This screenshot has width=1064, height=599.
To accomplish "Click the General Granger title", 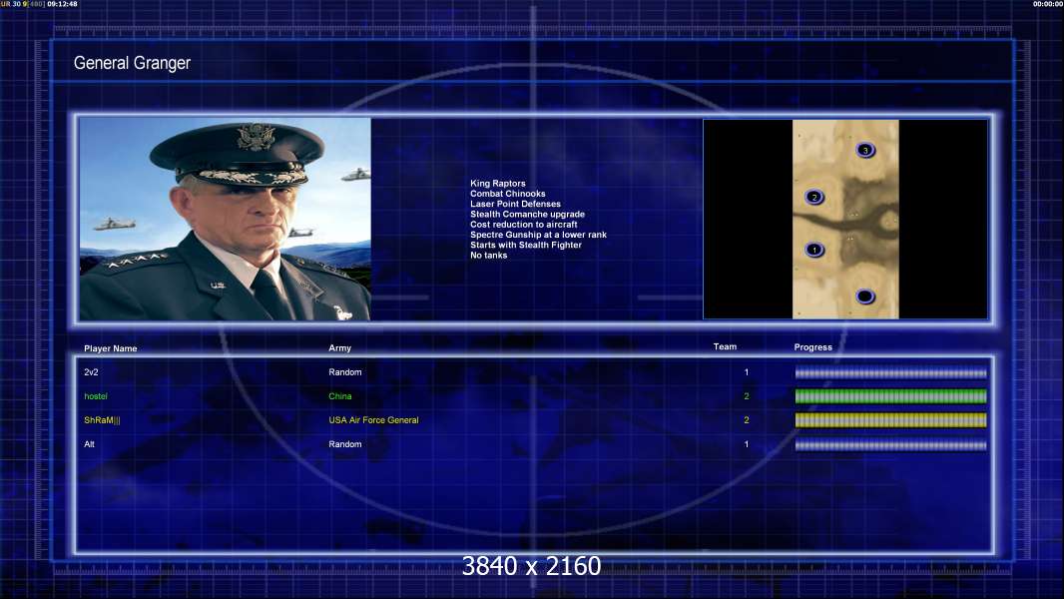I will click(133, 63).
